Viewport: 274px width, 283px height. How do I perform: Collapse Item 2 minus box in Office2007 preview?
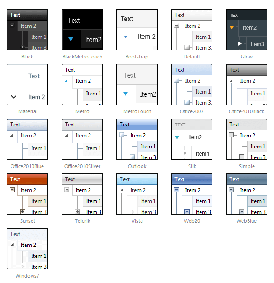click(x=176, y=80)
